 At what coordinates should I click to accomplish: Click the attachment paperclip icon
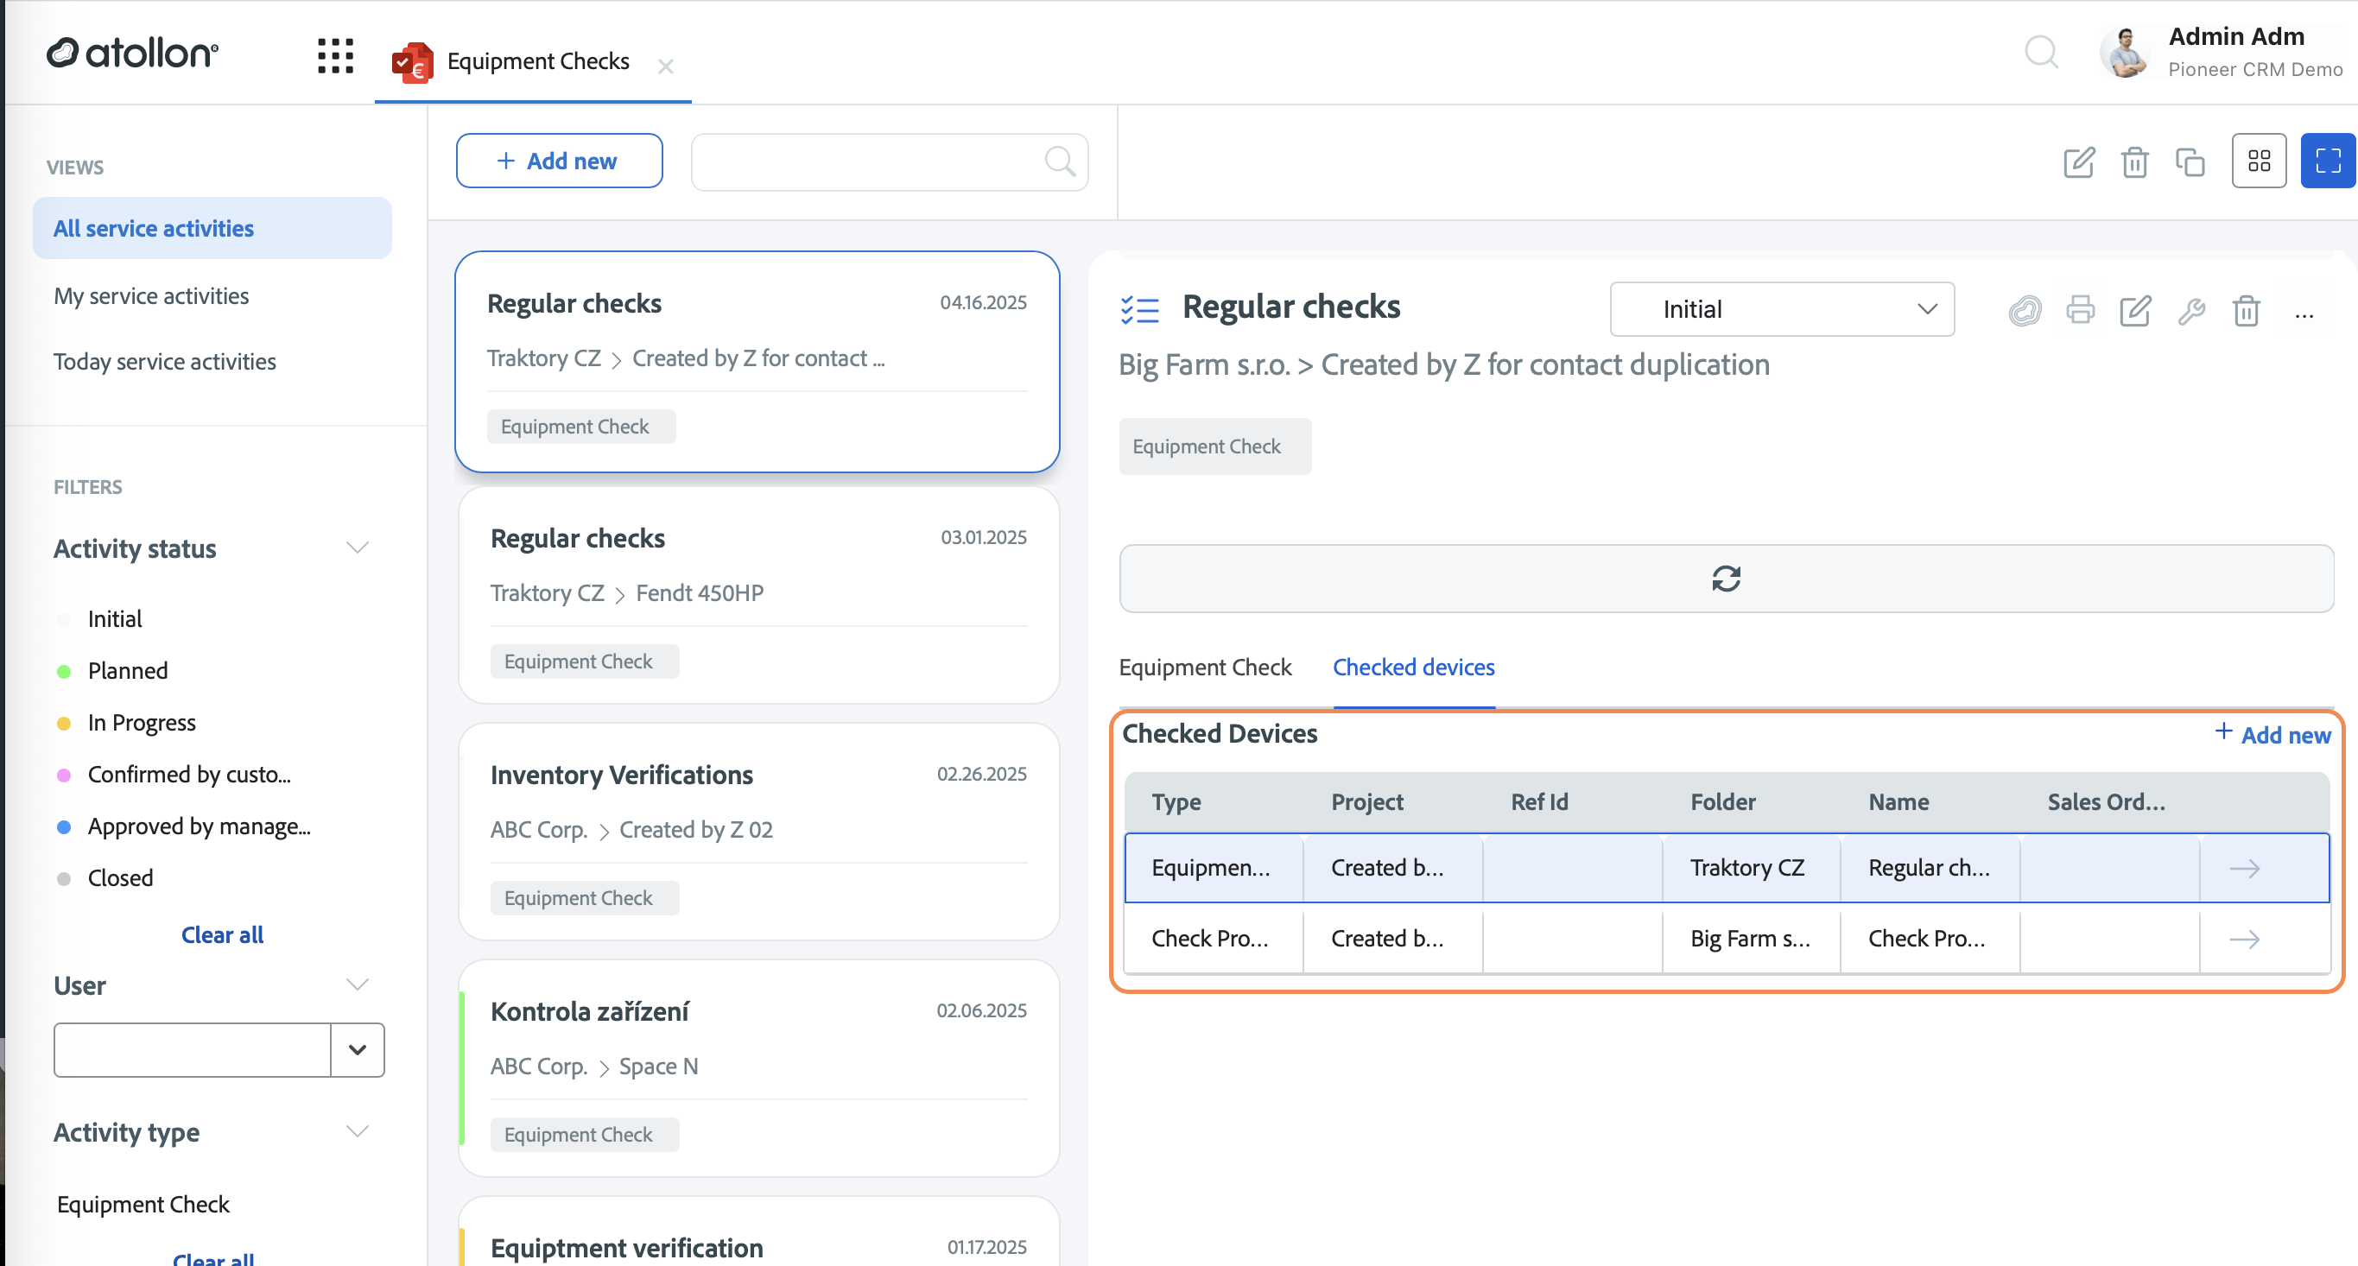pos(2025,310)
